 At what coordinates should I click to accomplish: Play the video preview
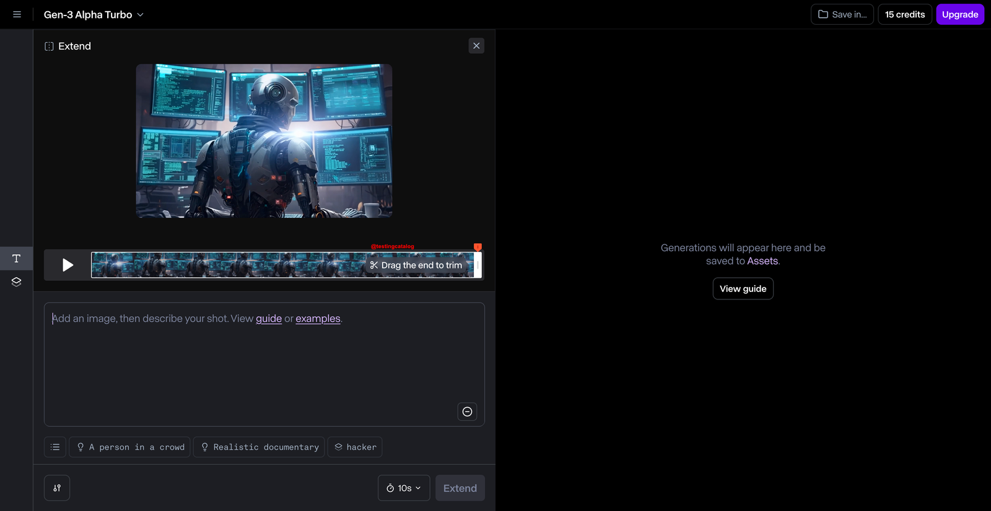coord(68,265)
